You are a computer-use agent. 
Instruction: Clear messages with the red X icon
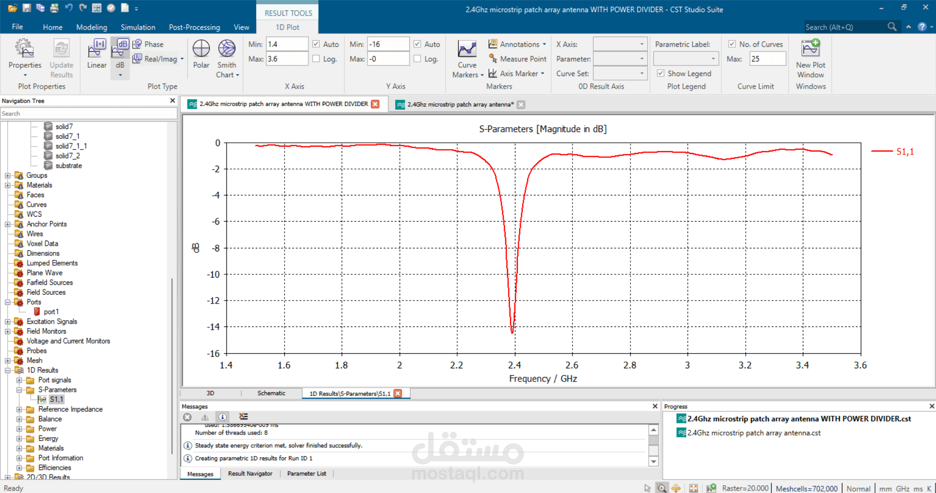[x=187, y=417]
